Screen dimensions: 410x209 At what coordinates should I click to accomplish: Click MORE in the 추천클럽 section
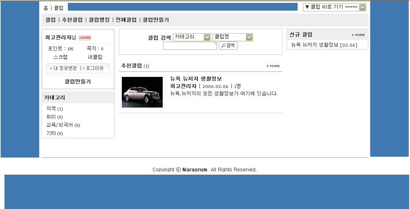pyautogui.click(x=273, y=66)
